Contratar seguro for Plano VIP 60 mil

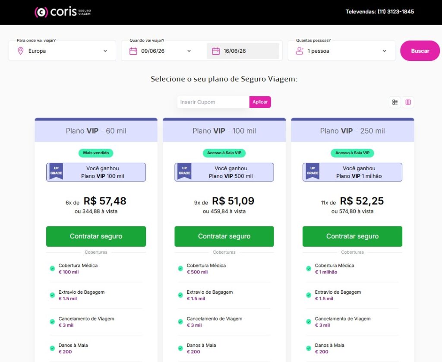point(96,236)
